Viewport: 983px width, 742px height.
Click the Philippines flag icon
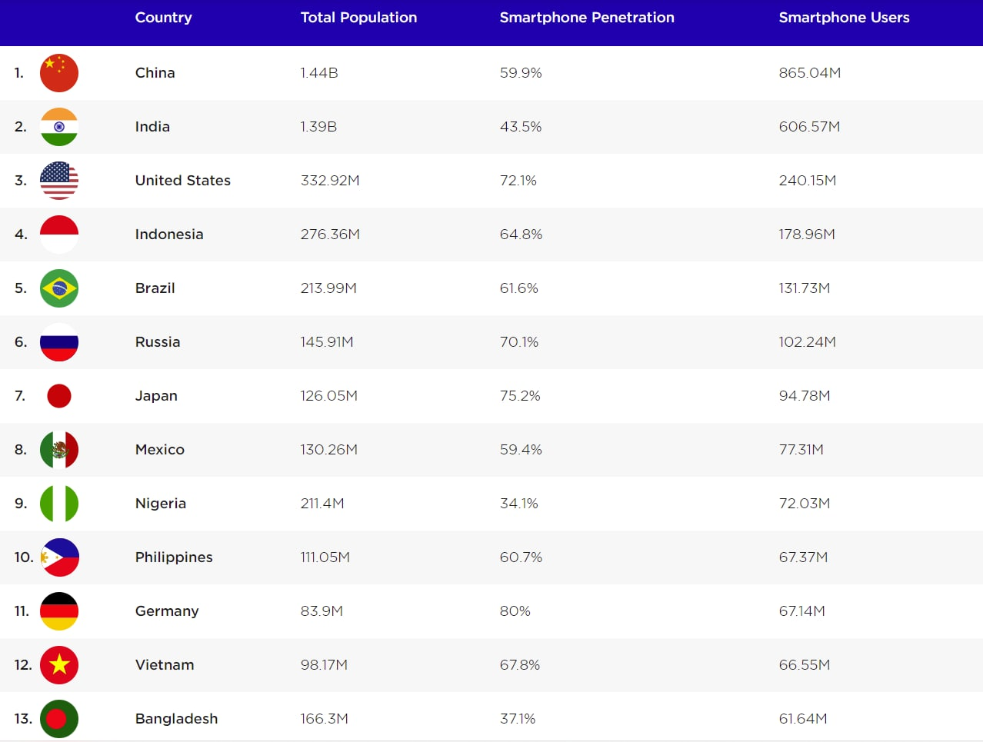pyautogui.click(x=60, y=557)
